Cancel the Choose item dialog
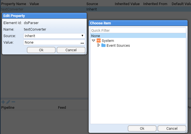The height and width of the screenshot is (134, 191). 172,128
